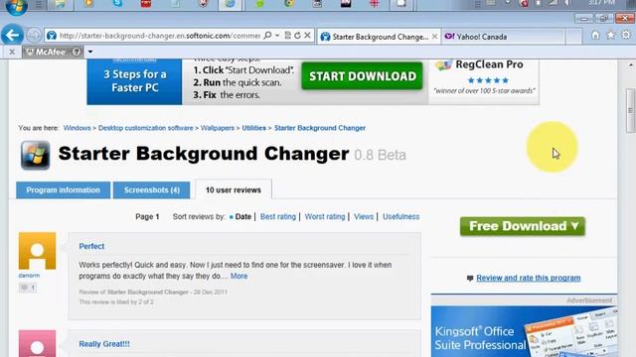Sort reviews by Best rating
636x357 pixels.
pyautogui.click(x=278, y=216)
